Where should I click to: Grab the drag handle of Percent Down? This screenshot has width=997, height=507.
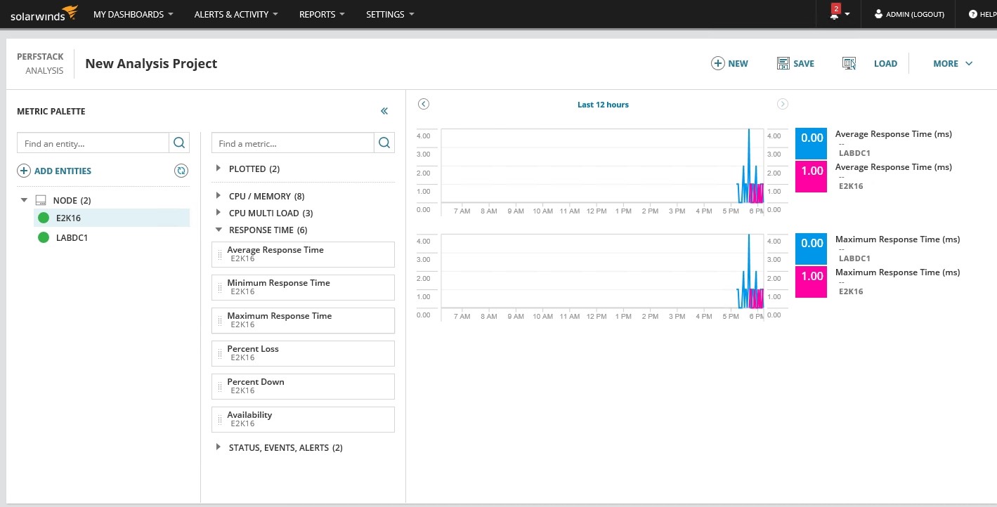220,386
